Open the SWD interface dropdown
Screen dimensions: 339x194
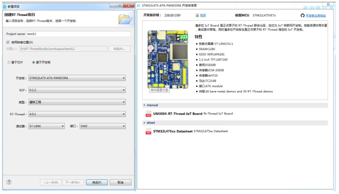click(103, 126)
